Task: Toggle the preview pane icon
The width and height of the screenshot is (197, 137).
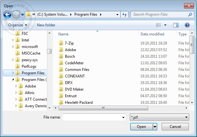Action: point(176,25)
